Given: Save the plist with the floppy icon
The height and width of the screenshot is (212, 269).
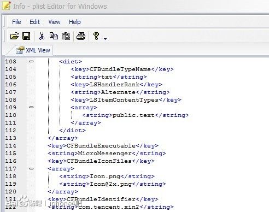Looking at the screenshot, I should click(26, 36).
